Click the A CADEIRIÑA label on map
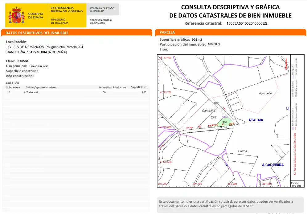The height and width of the screenshot is (214, 307). tap(273, 165)
